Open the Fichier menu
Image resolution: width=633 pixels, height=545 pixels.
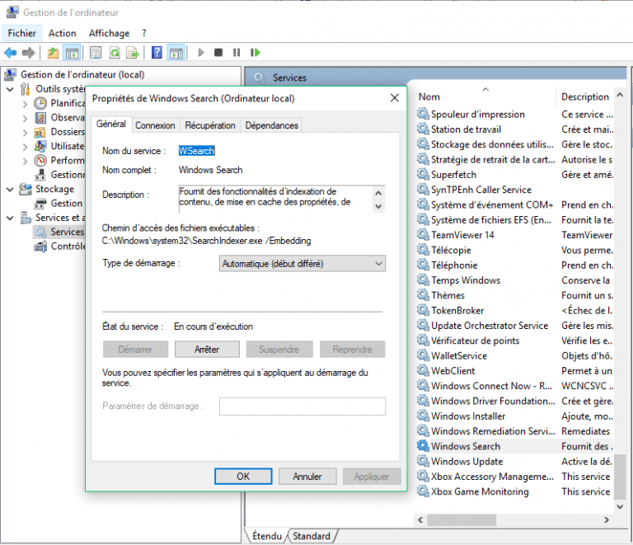pyautogui.click(x=21, y=33)
